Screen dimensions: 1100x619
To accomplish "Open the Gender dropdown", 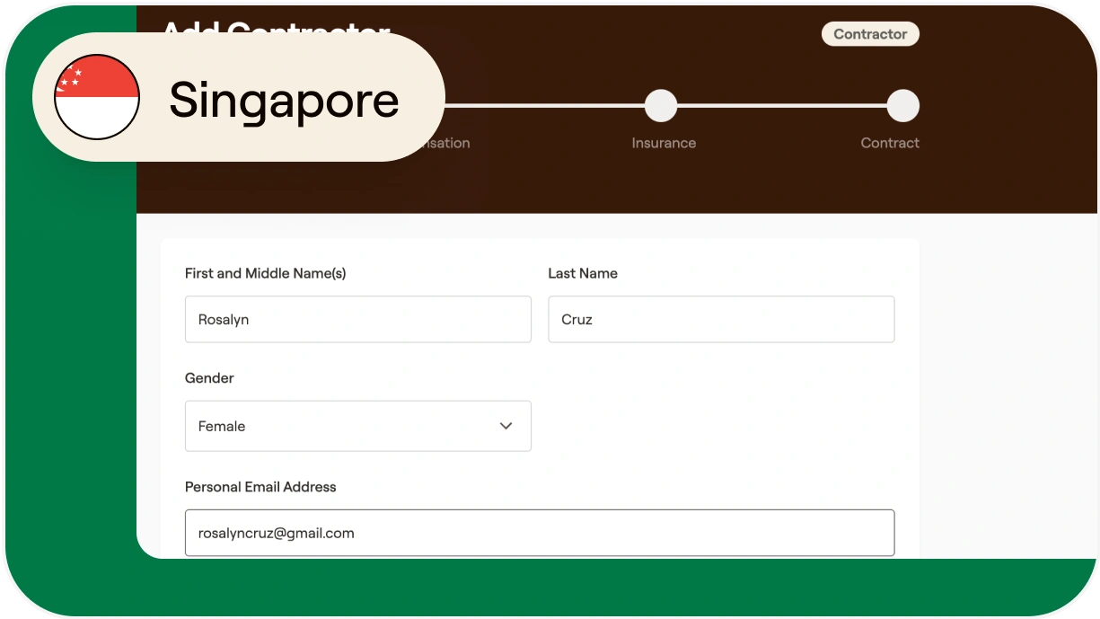I will 357,426.
